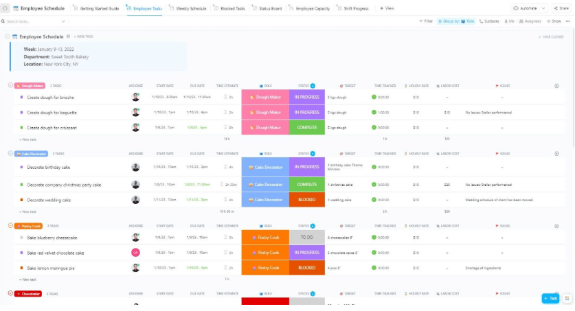This screenshot has width=575, height=311.
Task: Toggle status square of Bake blueberry cheesecake
Action: pos(21,238)
